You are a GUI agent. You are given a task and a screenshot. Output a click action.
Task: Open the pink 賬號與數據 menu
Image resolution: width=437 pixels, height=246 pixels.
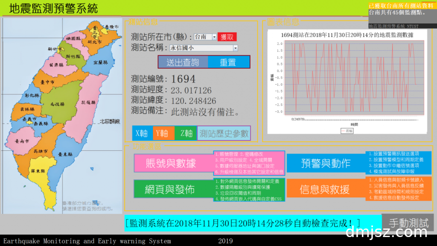pos(171,163)
